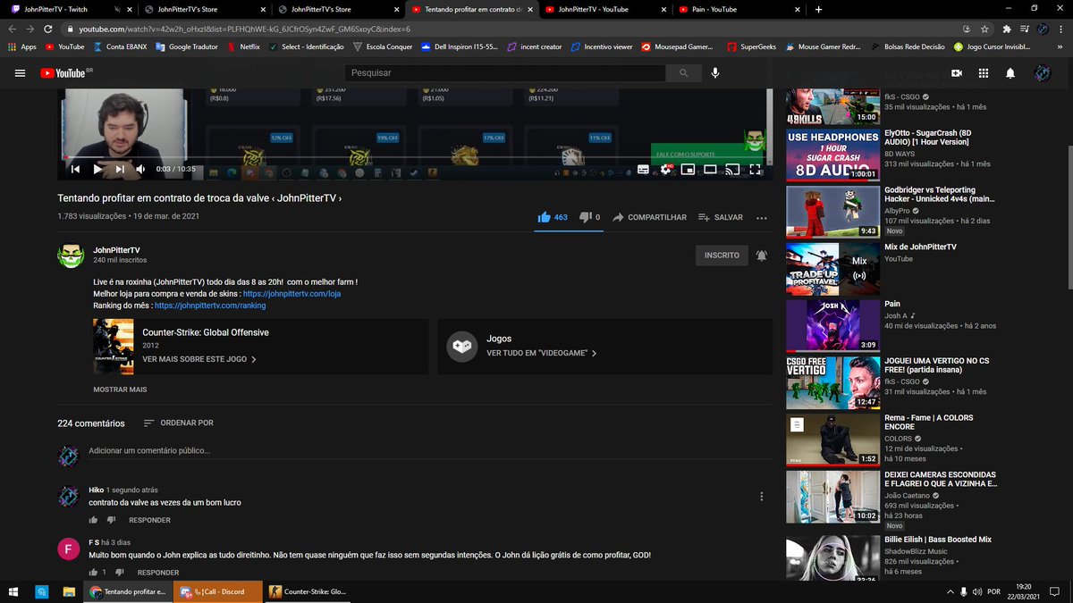Skip to the next video in player
This screenshot has width=1073, height=603.
119,169
